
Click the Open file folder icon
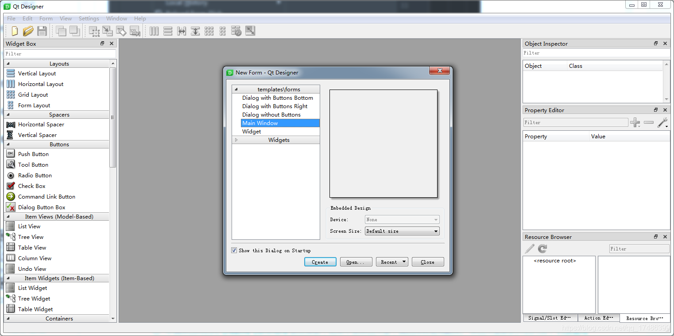click(28, 31)
